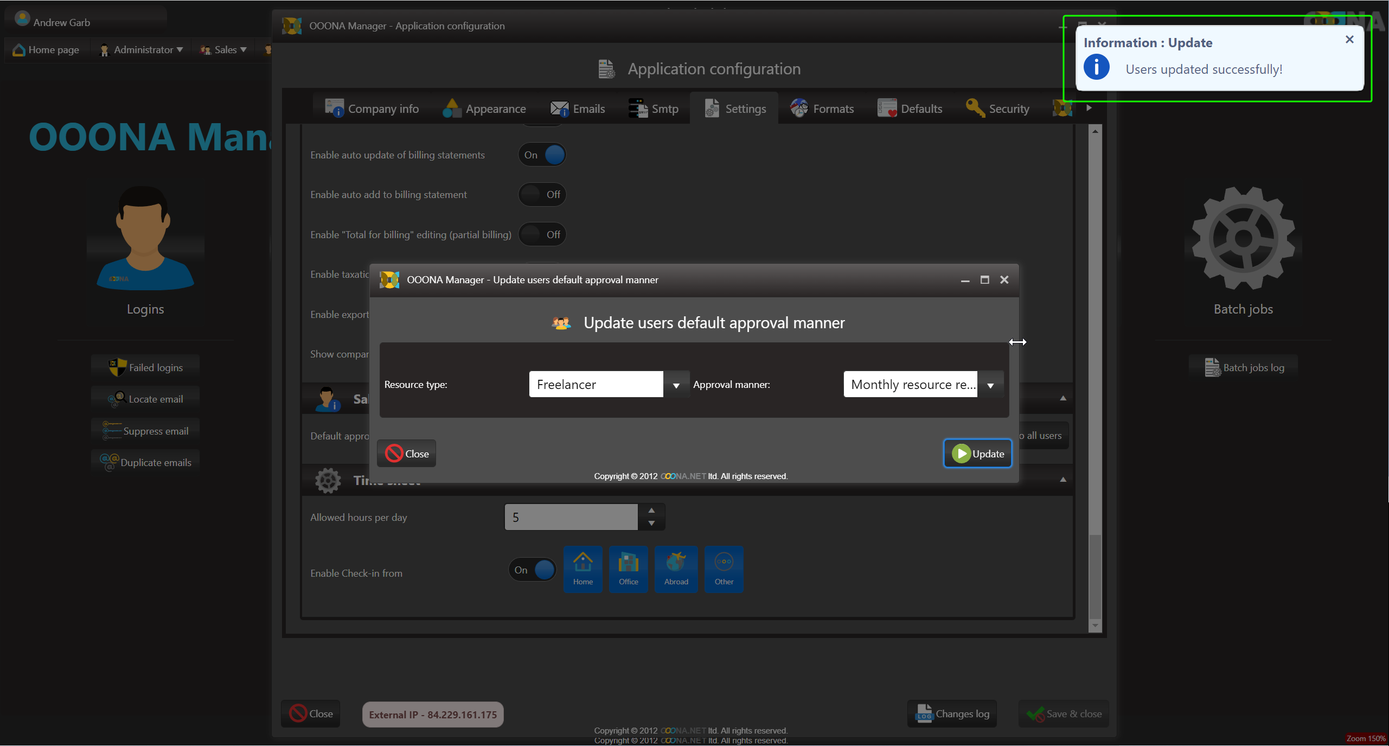Switch to the Formats tab

pos(822,109)
